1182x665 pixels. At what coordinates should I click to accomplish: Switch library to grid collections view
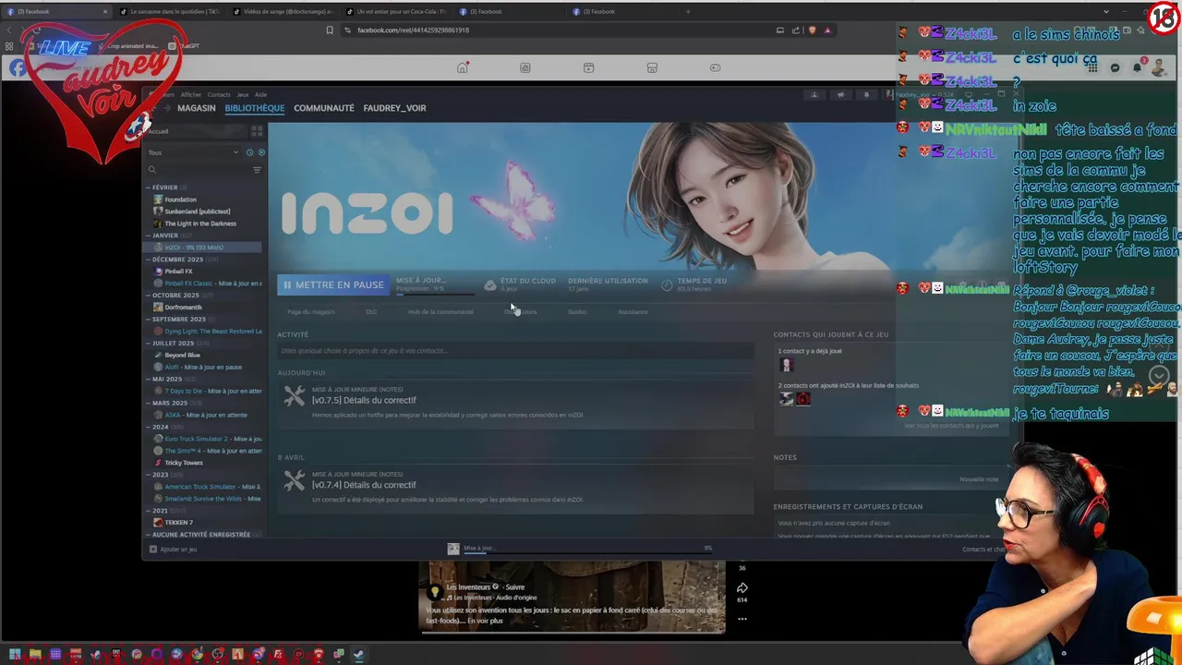coord(257,131)
